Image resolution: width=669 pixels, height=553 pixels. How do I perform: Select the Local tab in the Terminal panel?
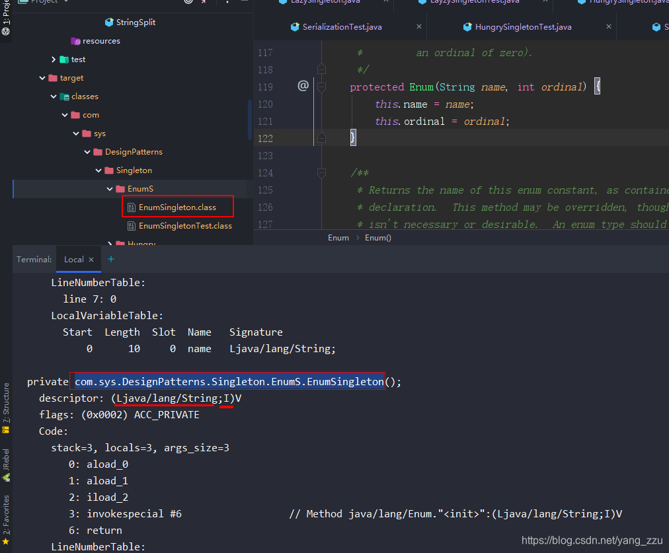tap(75, 259)
